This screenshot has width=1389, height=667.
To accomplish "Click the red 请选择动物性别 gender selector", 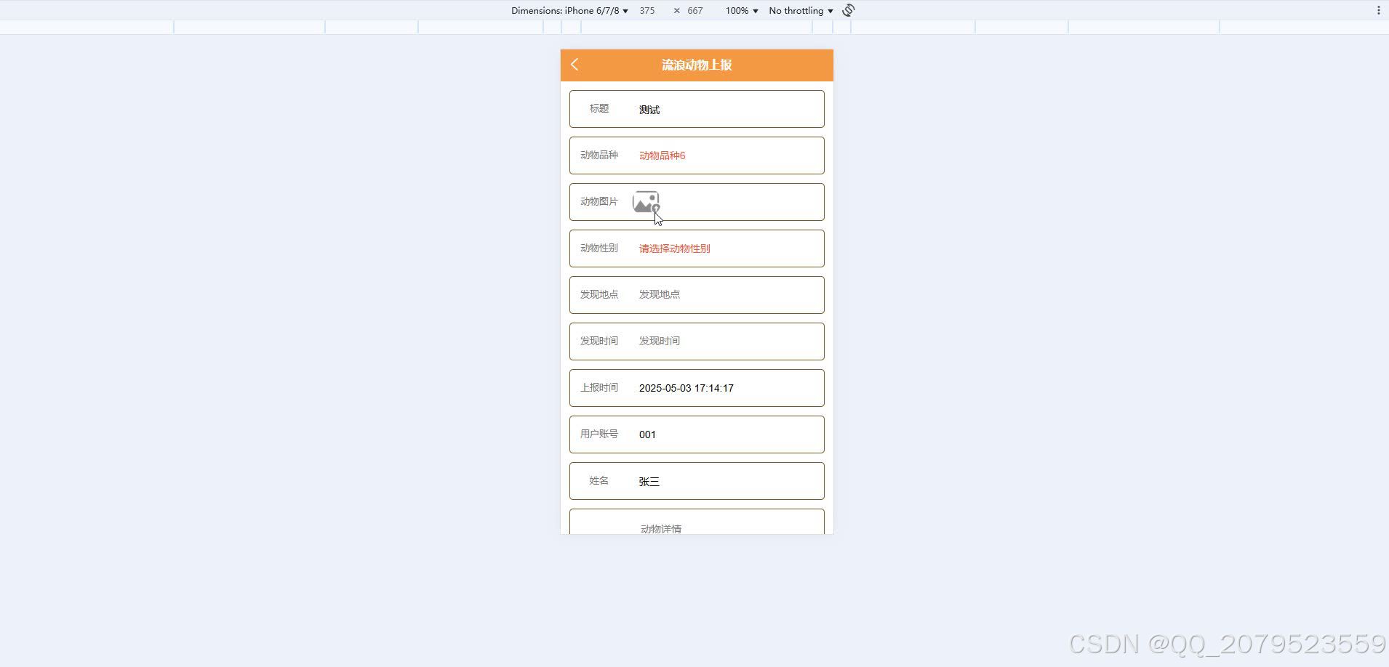I will point(673,248).
